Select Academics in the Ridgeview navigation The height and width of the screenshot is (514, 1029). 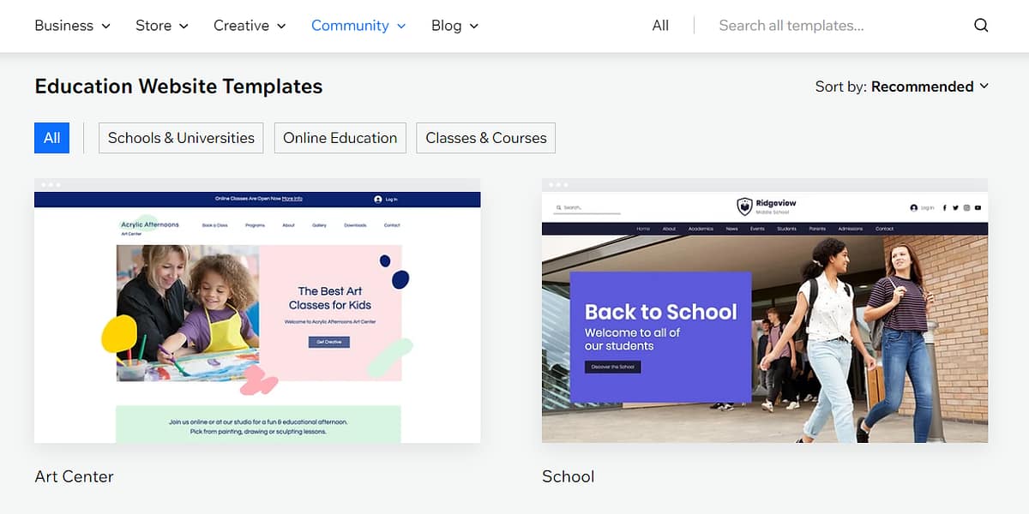click(701, 228)
